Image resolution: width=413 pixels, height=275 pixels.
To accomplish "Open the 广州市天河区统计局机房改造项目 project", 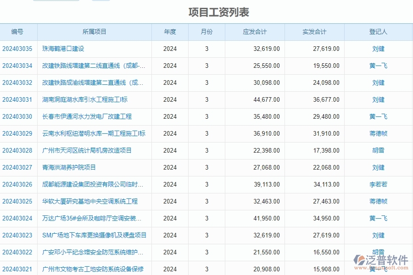I will tap(87, 150).
